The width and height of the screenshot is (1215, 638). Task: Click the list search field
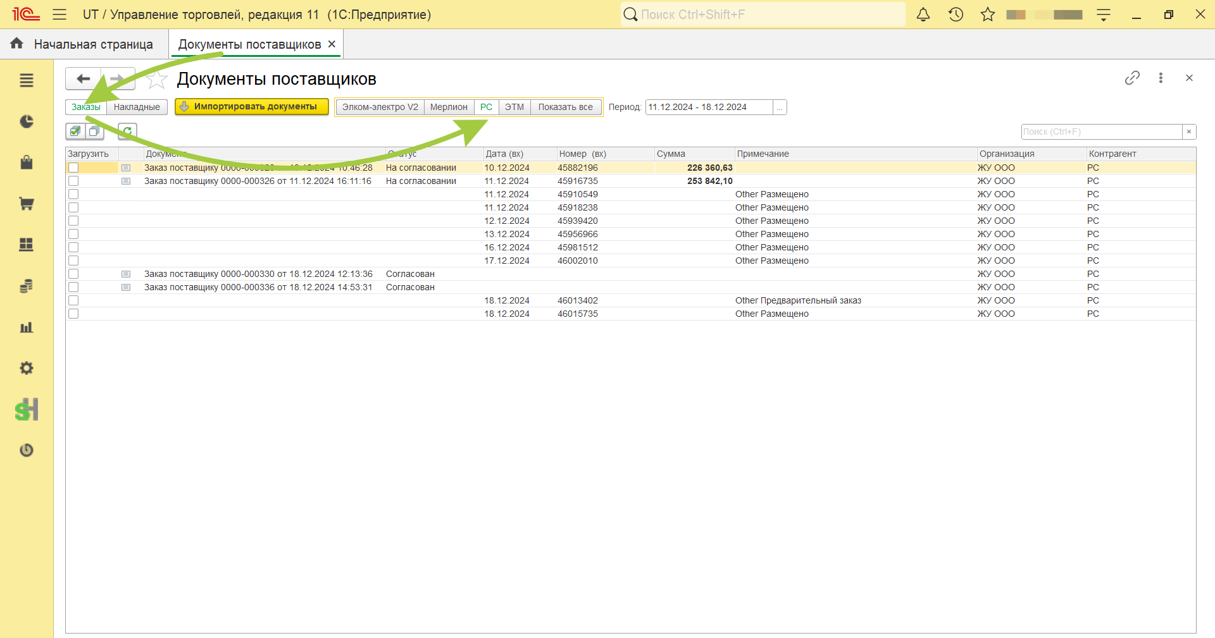click(x=1102, y=132)
